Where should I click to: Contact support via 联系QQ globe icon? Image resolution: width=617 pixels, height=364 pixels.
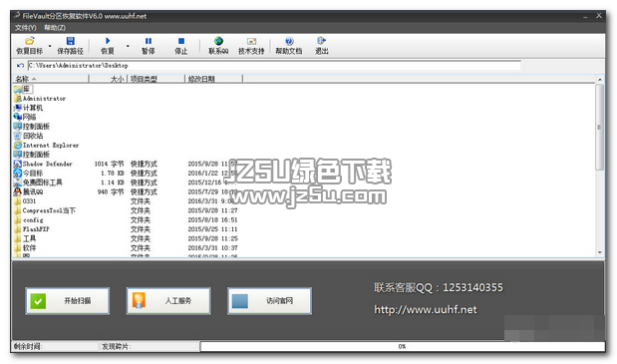(x=218, y=41)
